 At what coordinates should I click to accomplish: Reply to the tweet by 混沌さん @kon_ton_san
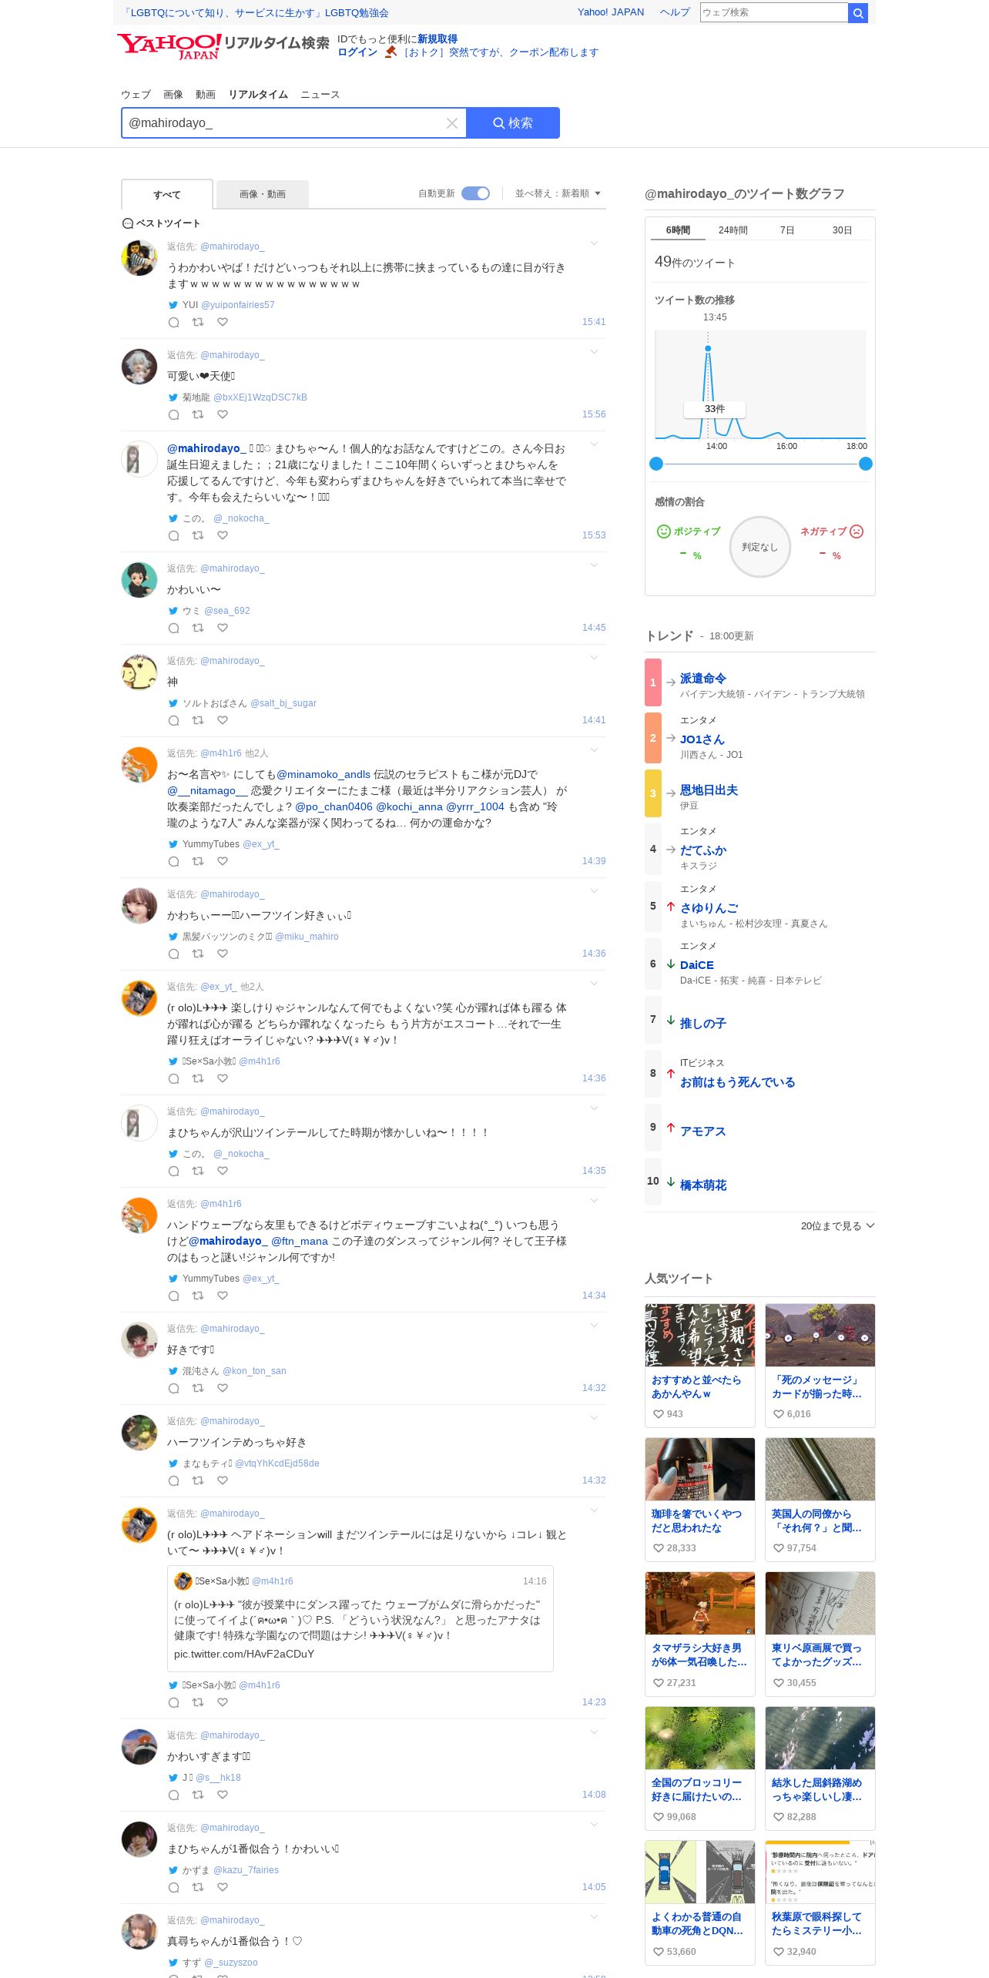pyautogui.click(x=174, y=1388)
